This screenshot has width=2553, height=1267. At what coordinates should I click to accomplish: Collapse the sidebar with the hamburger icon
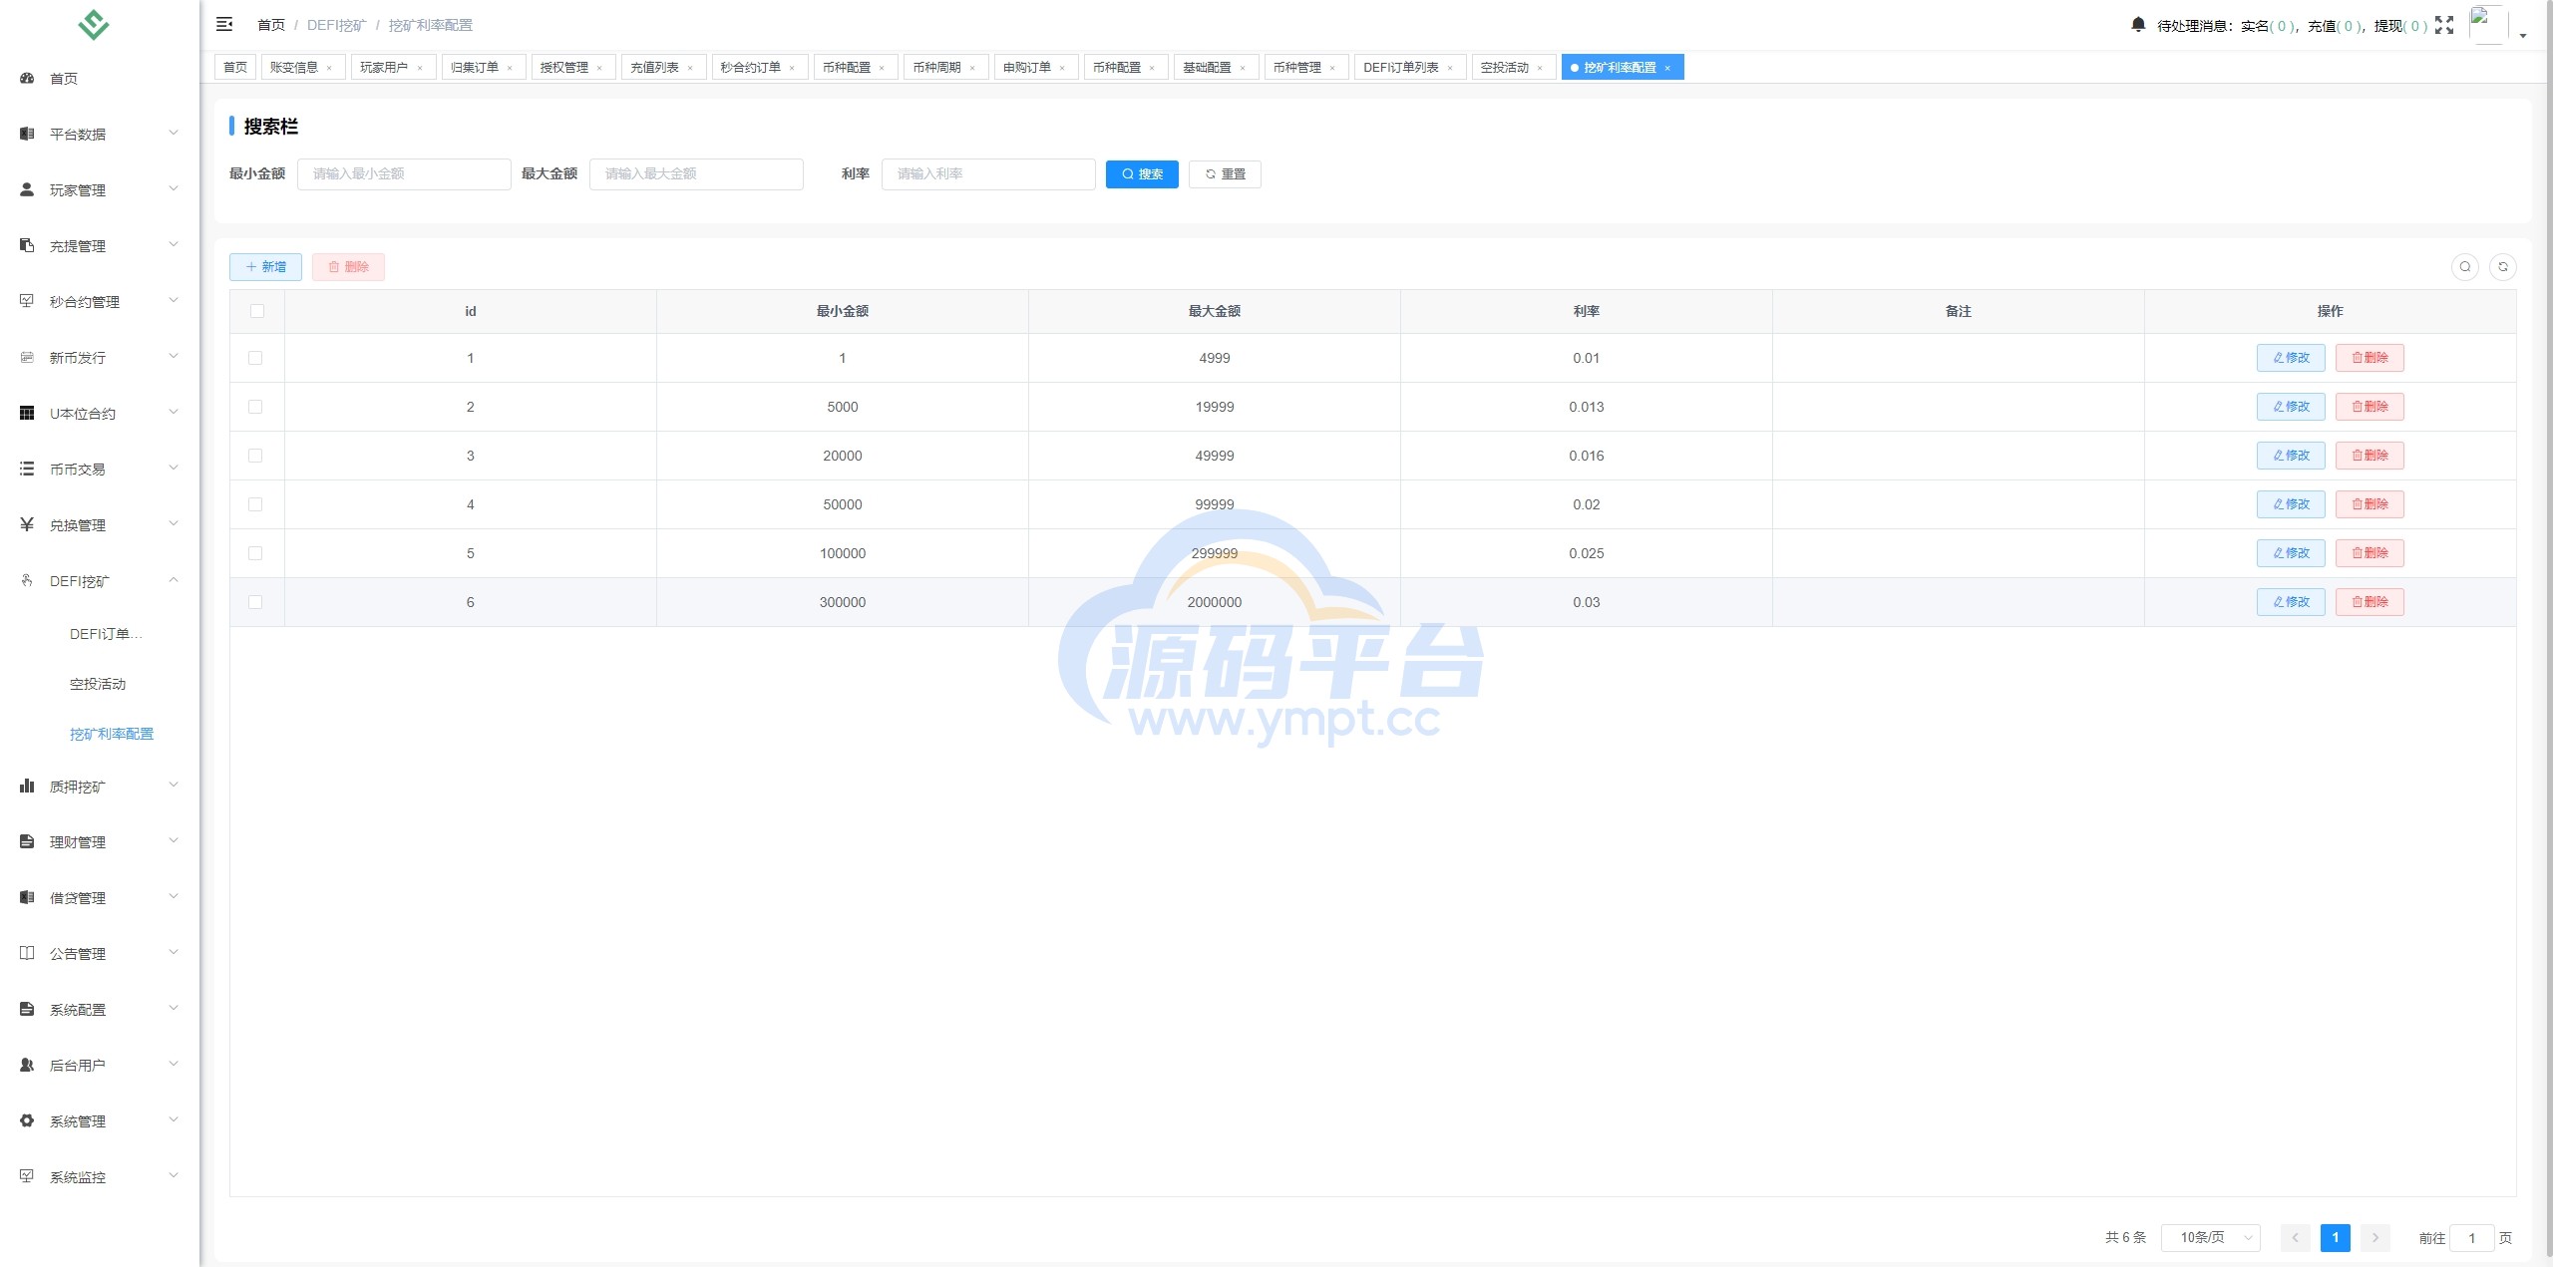pyautogui.click(x=224, y=24)
